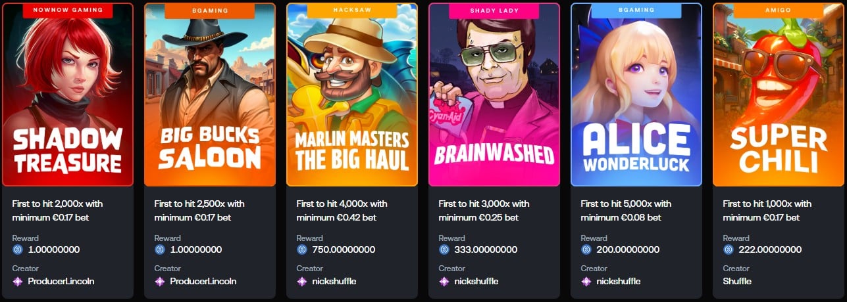The image size is (847, 302).
Task: Click the avatar icon next to ProducerLincoln on the Shadow Treasure card
Action: pos(17,281)
